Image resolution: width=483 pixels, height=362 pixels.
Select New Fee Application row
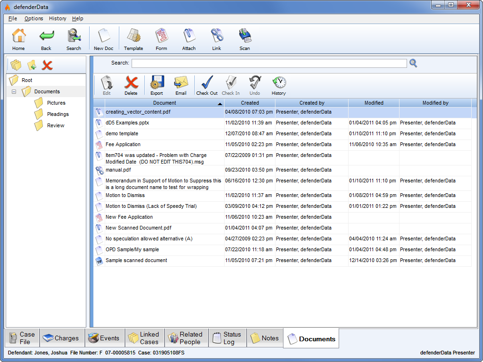(283, 217)
